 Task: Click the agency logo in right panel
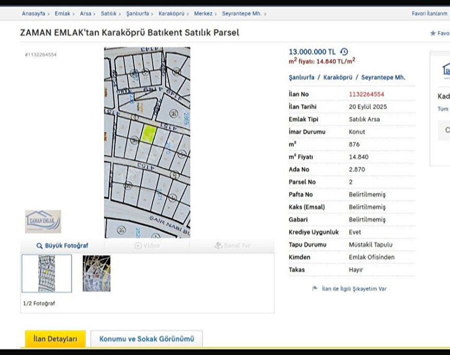[445, 70]
